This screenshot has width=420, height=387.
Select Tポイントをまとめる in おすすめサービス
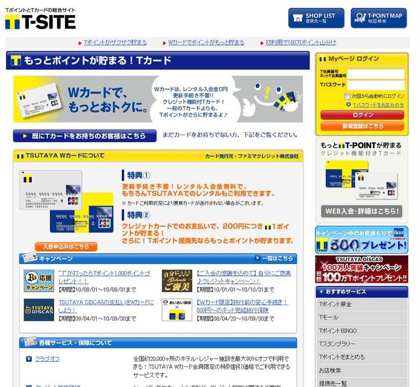pos(362,357)
